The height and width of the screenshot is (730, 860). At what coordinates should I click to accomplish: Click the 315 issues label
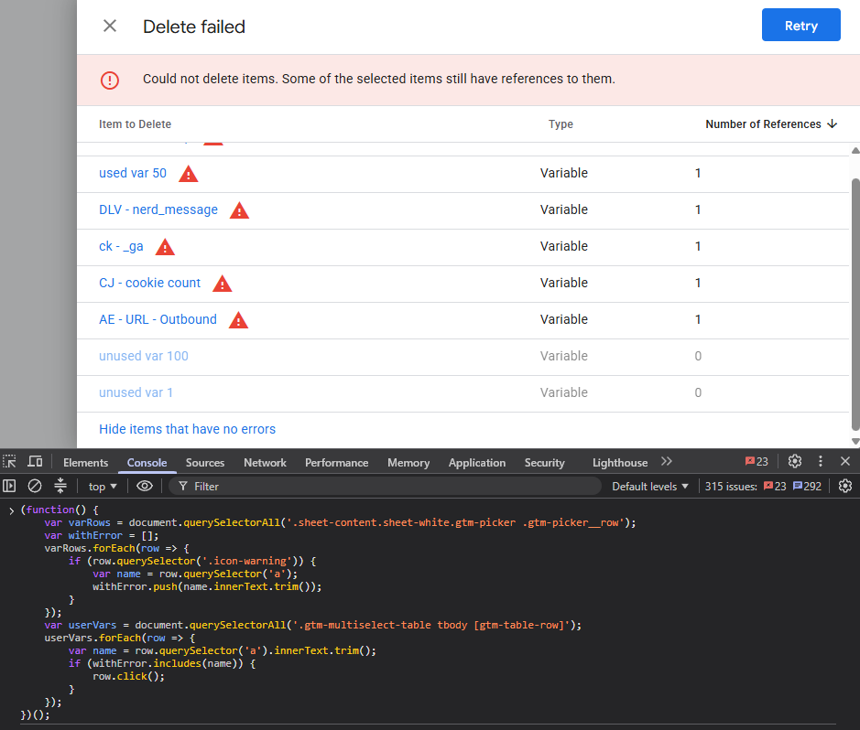point(731,487)
